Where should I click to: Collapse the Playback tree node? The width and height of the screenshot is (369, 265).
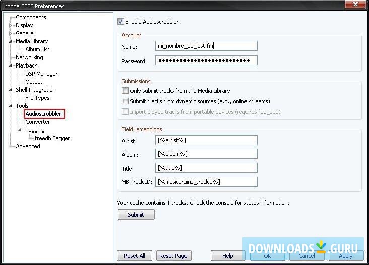click(x=10, y=65)
